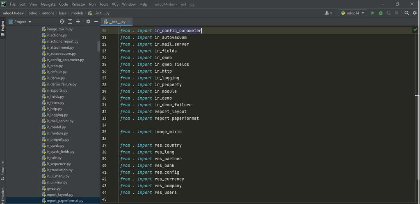
Task: Click the locate opened file target icon
Action: point(62,22)
